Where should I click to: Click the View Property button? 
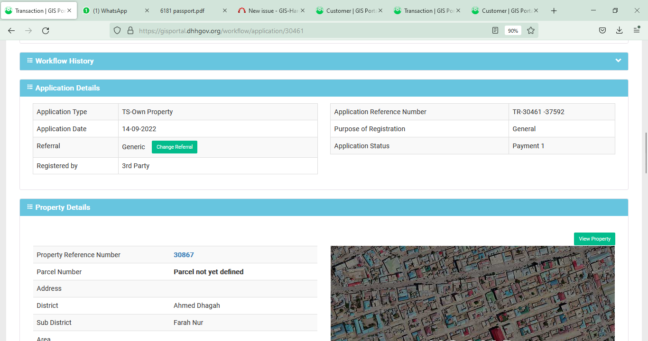coord(594,239)
